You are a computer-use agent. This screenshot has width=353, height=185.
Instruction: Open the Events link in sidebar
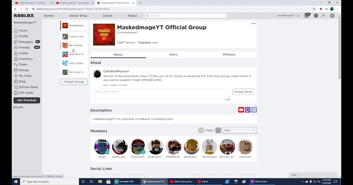18,107
